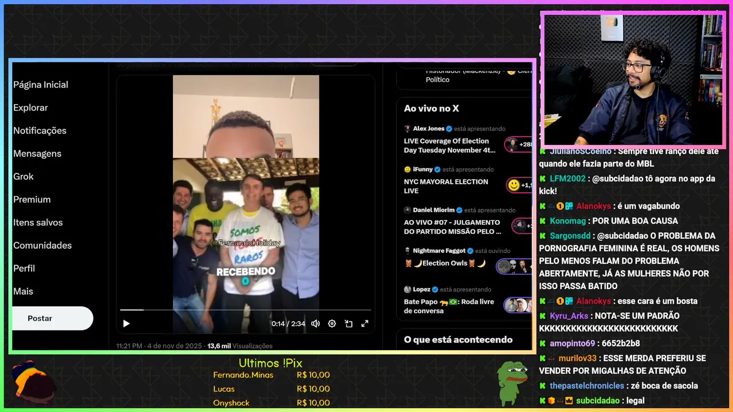The height and width of the screenshot is (412, 733).
Task: Go to Explorar section
Action: pos(31,108)
